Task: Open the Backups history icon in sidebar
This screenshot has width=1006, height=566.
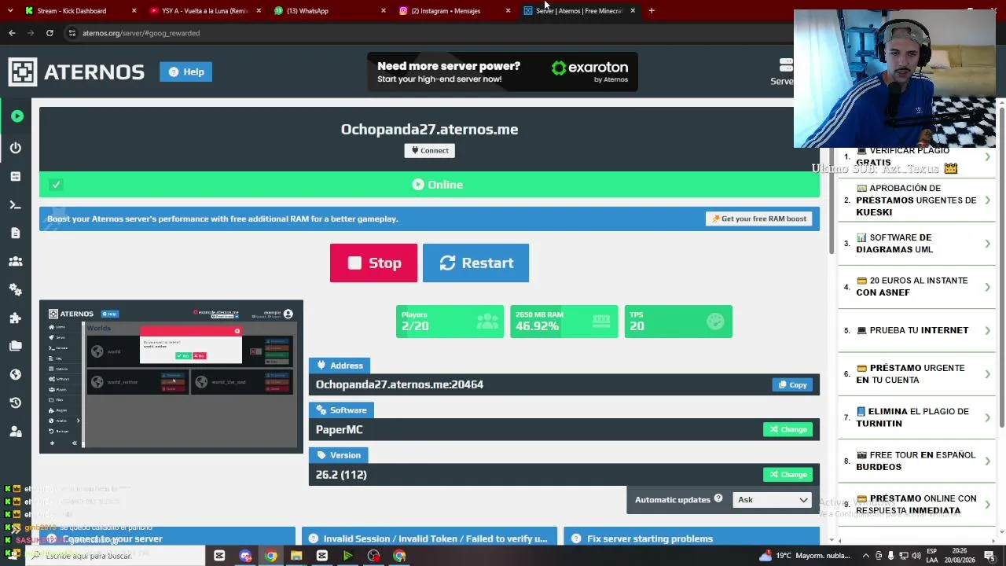Action: (x=16, y=402)
